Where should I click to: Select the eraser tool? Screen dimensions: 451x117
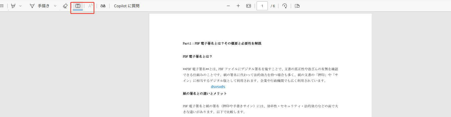click(65, 6)
